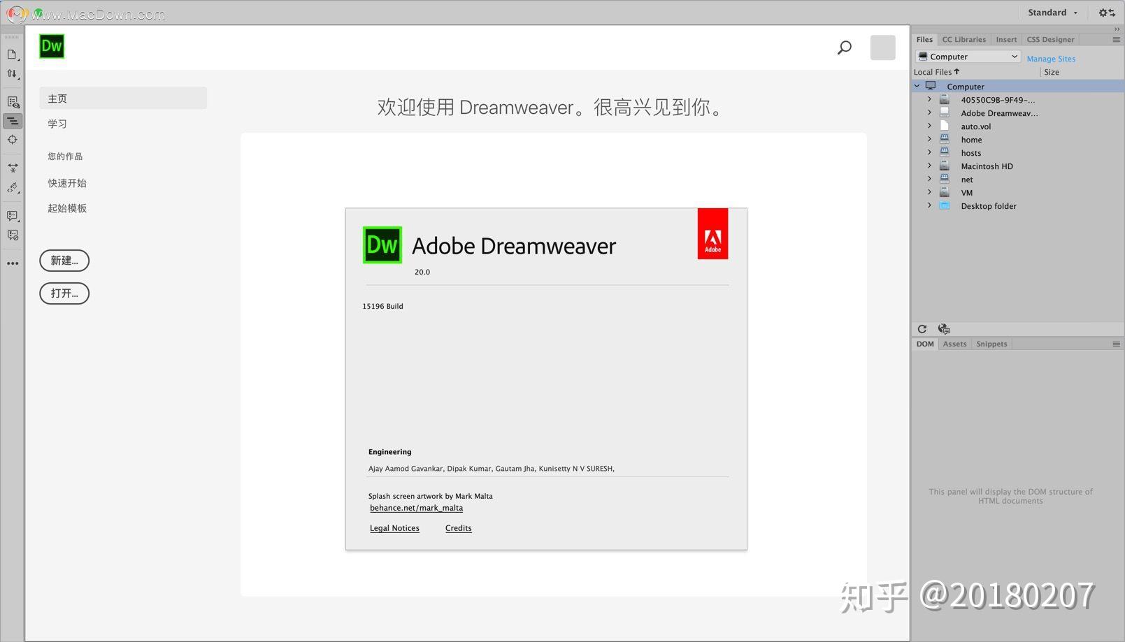Switch to the CSS Designer tab
This screenshot has height=642, width=1125.
[x=1050, y=39]
